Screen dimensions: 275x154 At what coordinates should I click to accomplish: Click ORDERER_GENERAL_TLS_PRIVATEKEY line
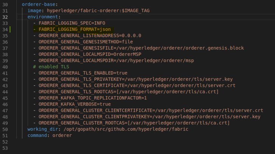[135, 79]
